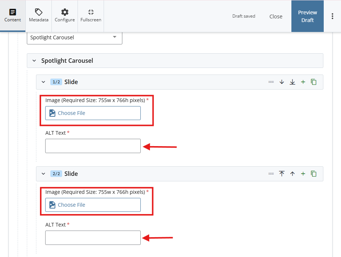Switch to the Metadata tab
341x257 pixels.
(x=39, y=16)
